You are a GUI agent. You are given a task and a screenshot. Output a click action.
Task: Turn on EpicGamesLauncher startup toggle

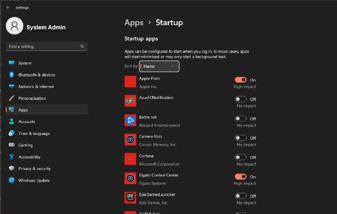(241, 196)
